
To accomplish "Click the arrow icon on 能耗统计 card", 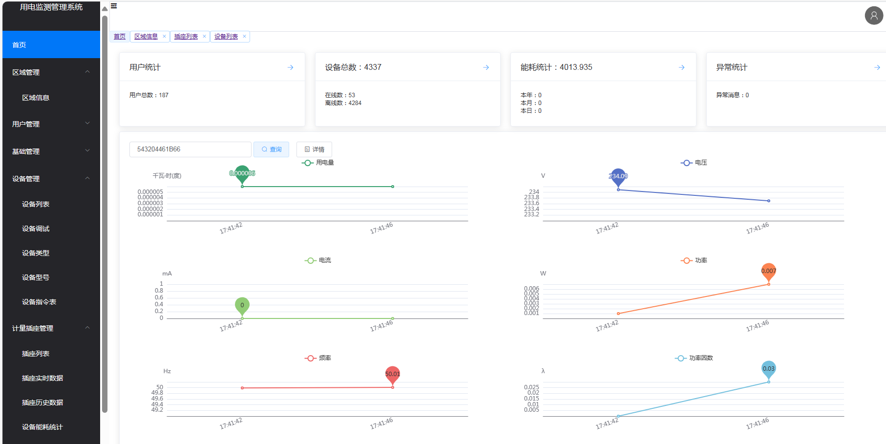I will click(682, 67).
